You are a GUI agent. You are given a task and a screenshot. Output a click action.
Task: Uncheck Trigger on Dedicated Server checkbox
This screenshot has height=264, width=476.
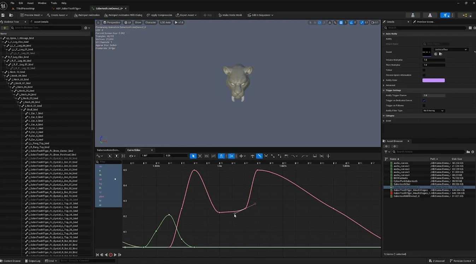pos(424,101)
